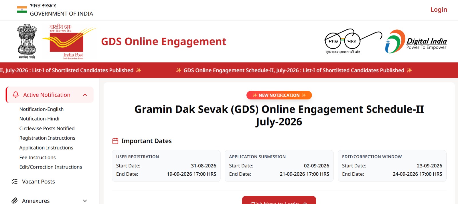Viewport: 458px width, 204px height.
Task: Open Circlewise Posts Notified
Action: [x=47, y=128]
